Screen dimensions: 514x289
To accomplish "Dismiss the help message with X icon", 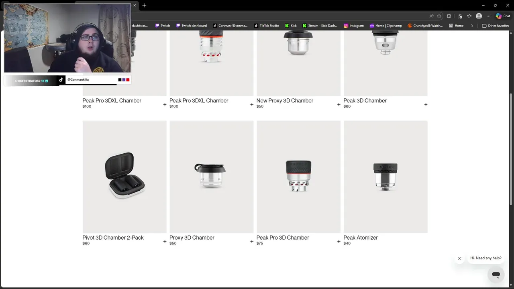I will [459, 258].
